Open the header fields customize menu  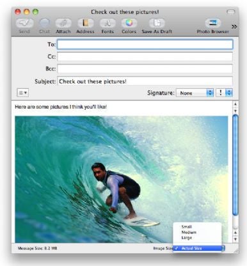coord(22,93)
